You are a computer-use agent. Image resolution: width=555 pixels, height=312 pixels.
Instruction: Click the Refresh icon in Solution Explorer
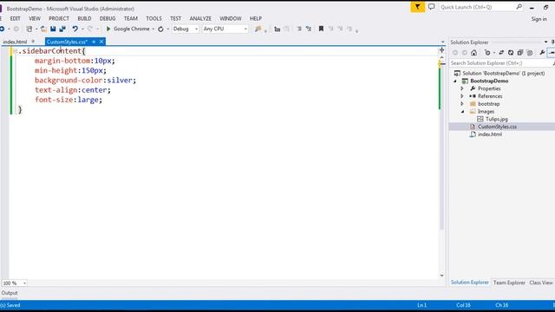[x=511, y=53]
